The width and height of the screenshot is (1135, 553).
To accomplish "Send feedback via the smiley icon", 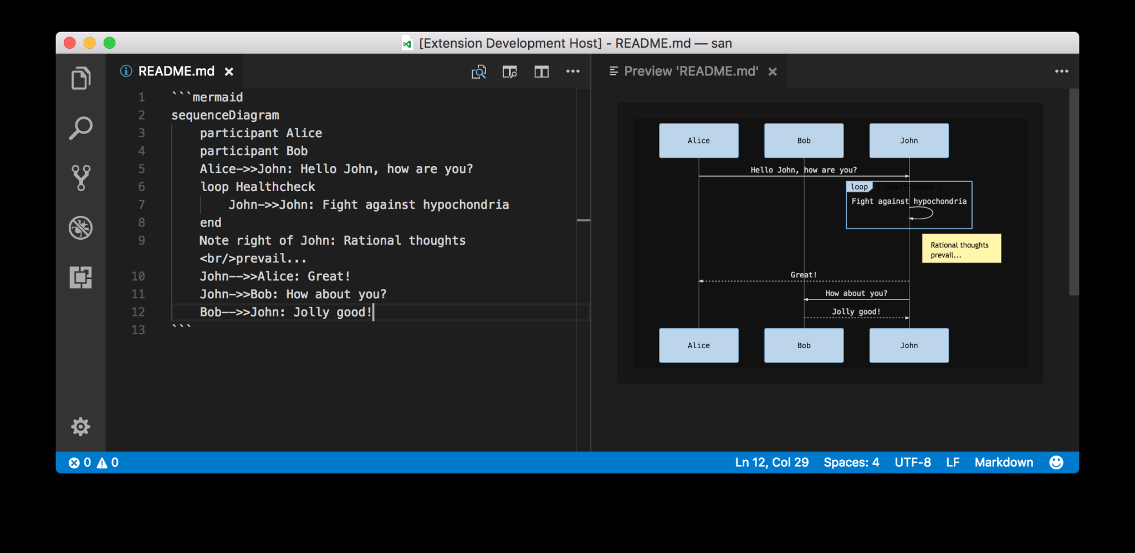I will (1057, 462).
